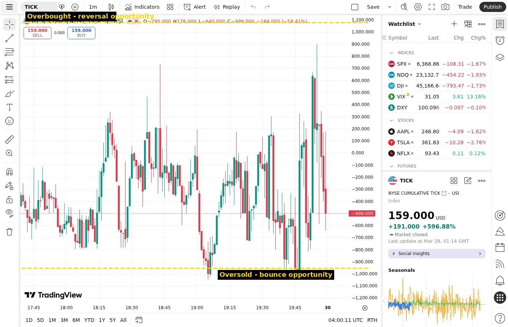This screenshot has width=508, height=327.
Task: Enter fullscreen mode
Action: click(432, 7)
